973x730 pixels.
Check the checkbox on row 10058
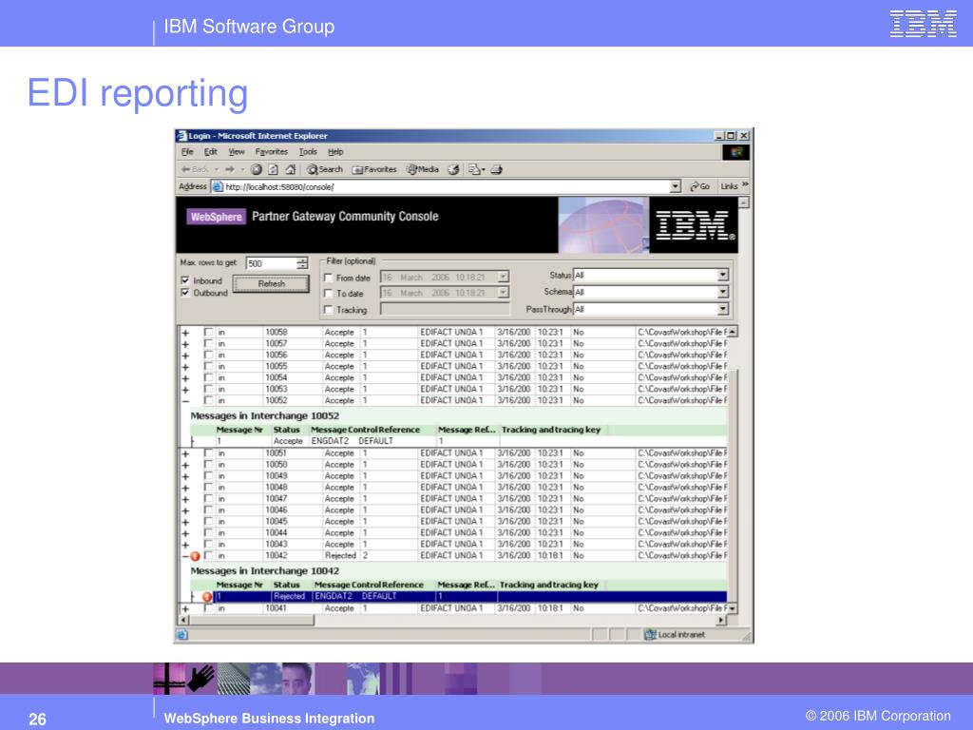coord(208,332)
